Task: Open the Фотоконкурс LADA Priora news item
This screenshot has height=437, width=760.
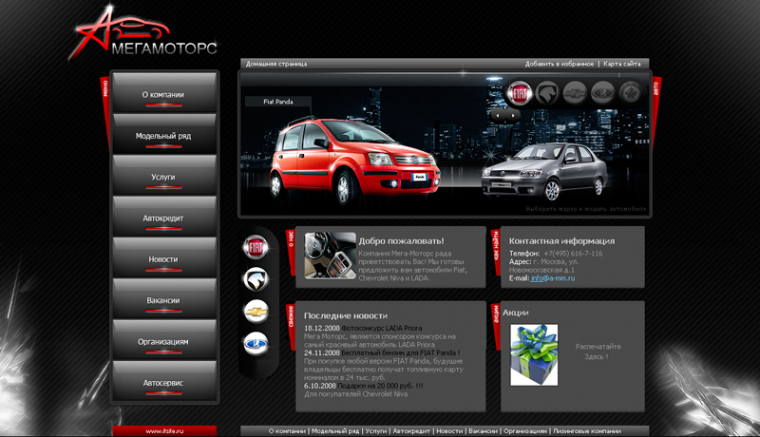Action: coord(382,328)
